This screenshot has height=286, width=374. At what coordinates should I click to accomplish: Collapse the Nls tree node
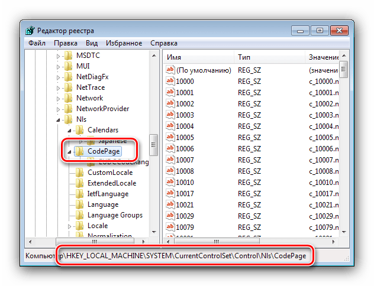pyautogui.click(x=58, y=120)
